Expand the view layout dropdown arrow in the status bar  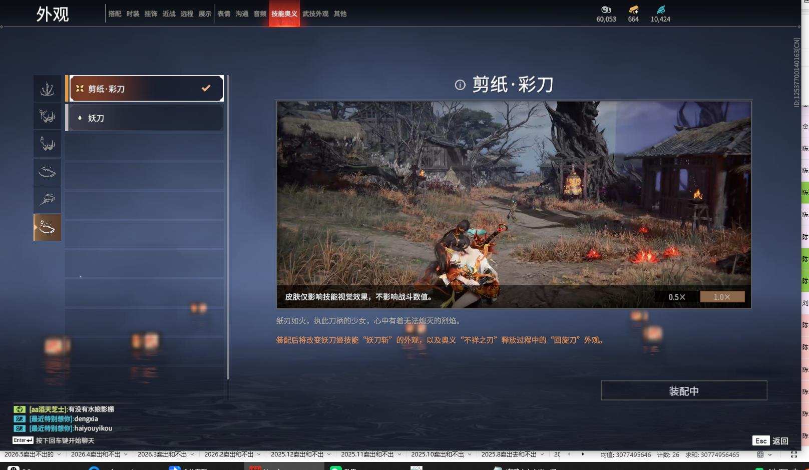[x=770, y=454]
